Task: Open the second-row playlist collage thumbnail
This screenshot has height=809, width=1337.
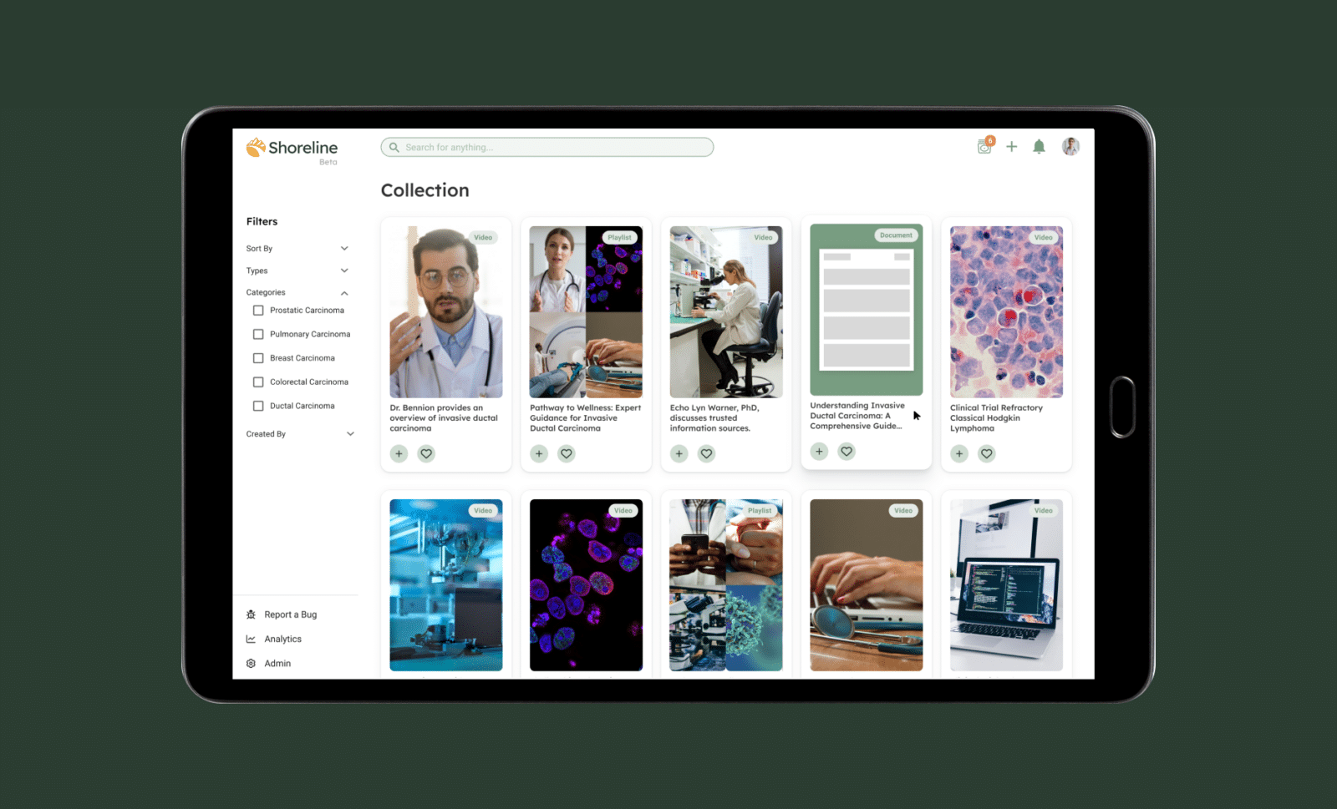Action: pos(726,585)
